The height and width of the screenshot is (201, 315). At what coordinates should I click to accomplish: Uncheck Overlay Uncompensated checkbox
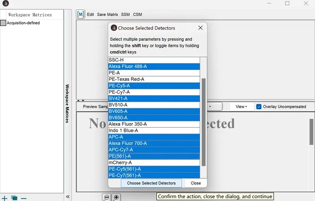[x=259, y=107]
